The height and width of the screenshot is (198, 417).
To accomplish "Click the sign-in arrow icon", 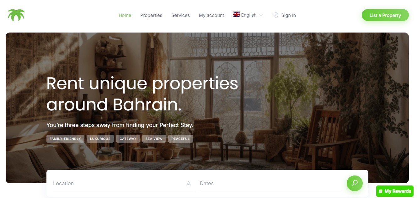I will click(x=275, y=15).
